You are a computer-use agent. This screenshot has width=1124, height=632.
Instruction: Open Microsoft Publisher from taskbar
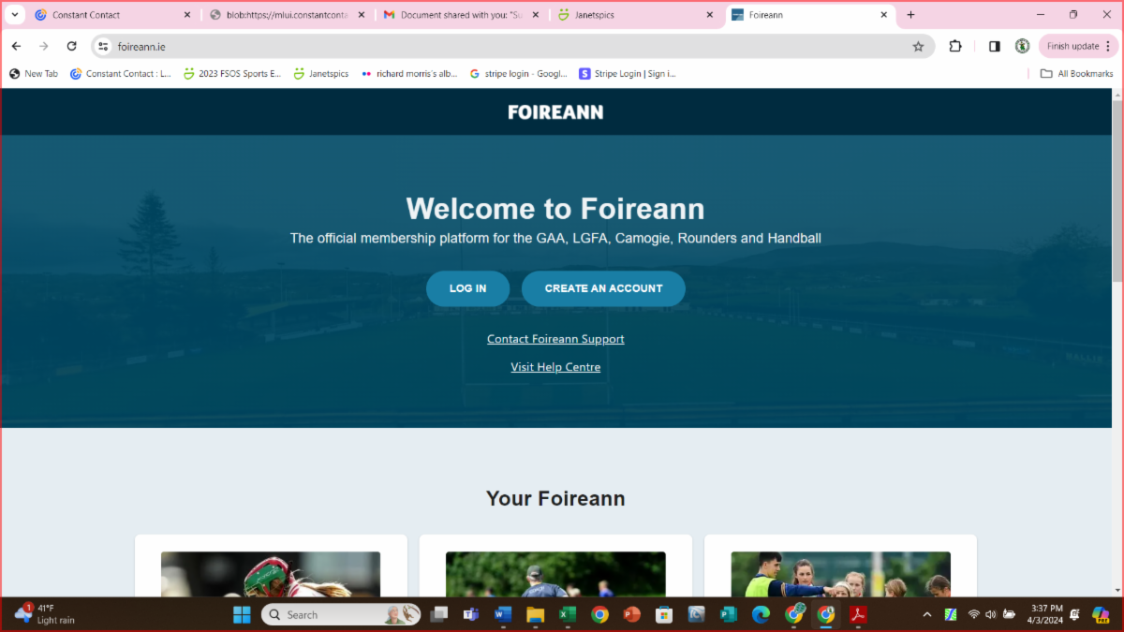pyautogui.click(x=729, y=614)
